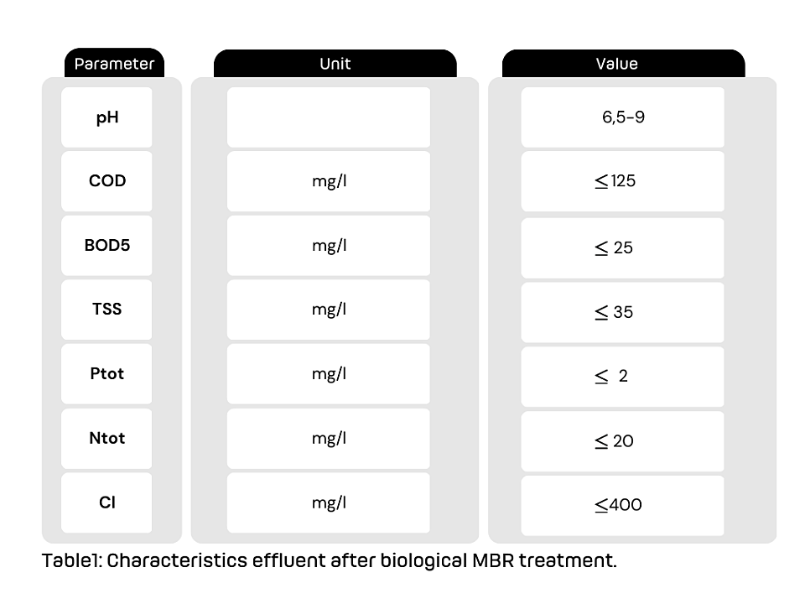This screenshot has height=604, width=805.
Task: Click the Table1 caption text
Action: click(329, 560)
